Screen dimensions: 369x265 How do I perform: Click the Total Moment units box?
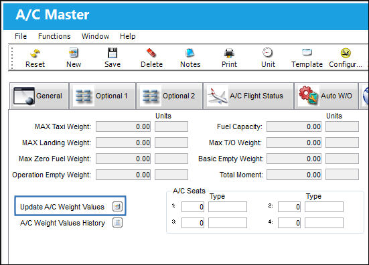342,175
